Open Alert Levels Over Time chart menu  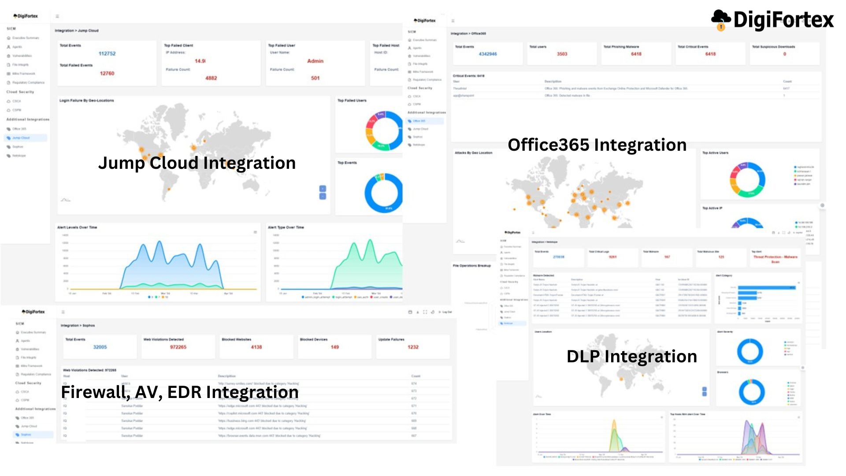point(255,232)
